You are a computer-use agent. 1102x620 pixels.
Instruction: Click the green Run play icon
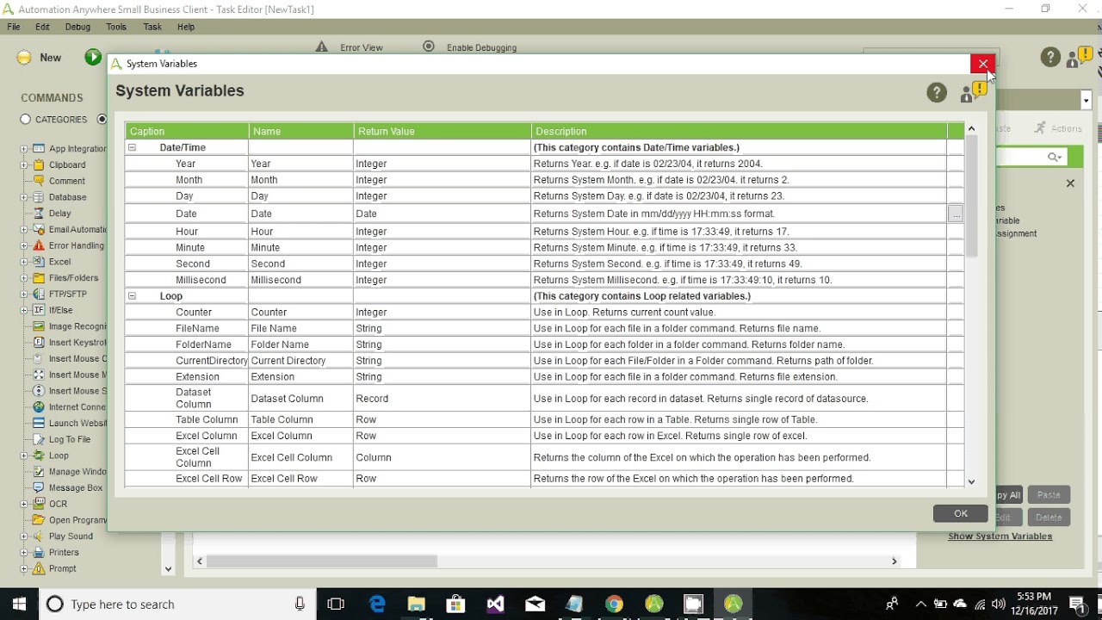93,58
